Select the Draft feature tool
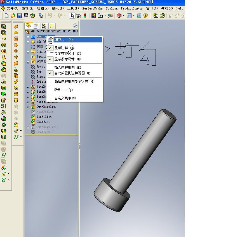 pyautogui.click(x=4, y=94)
